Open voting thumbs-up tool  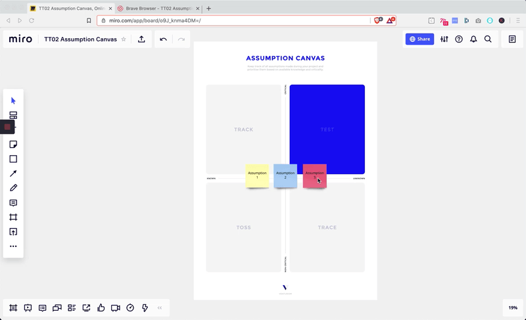coord(101,308)
